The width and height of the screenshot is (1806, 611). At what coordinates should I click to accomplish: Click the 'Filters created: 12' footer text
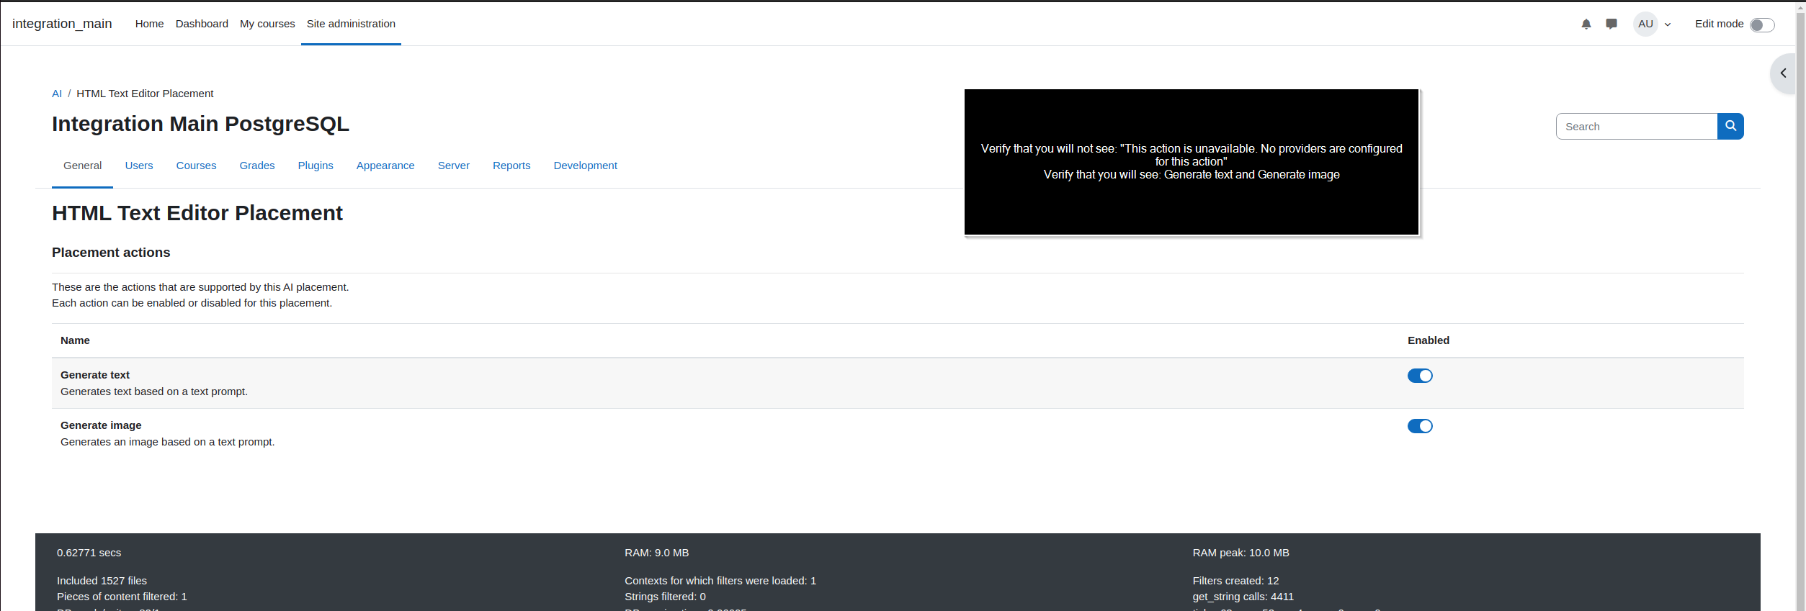tap(1235, 581)
